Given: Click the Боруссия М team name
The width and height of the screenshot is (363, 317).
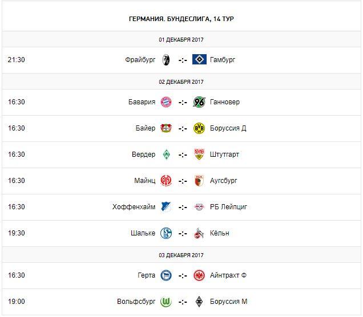Looking at the screenshot, I should 229,302.
